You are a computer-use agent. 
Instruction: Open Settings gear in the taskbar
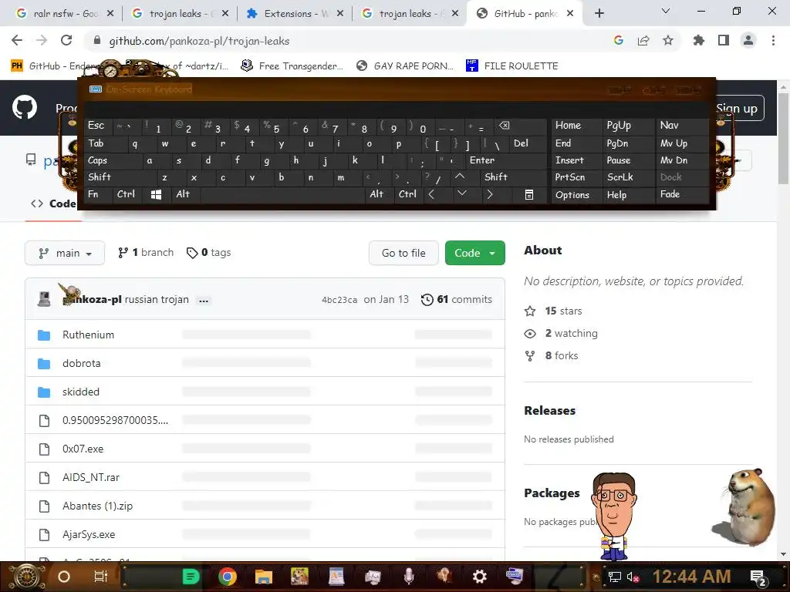480,577
